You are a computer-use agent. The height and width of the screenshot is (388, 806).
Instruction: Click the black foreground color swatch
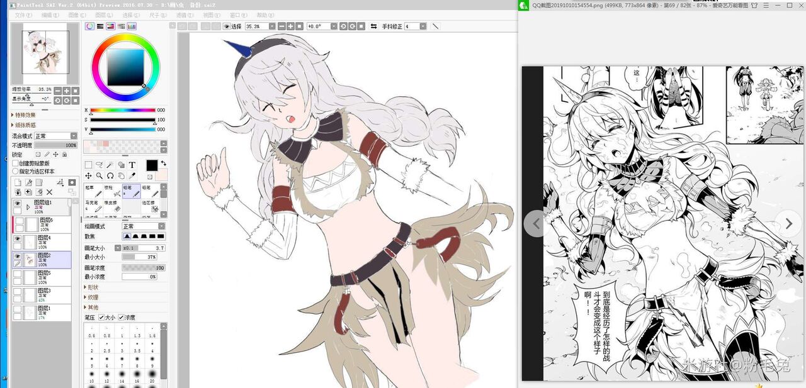click(152, 165)
